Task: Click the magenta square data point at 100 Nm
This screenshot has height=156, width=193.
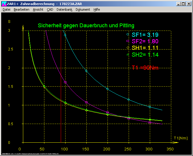Action: click(x=65, y=82)
